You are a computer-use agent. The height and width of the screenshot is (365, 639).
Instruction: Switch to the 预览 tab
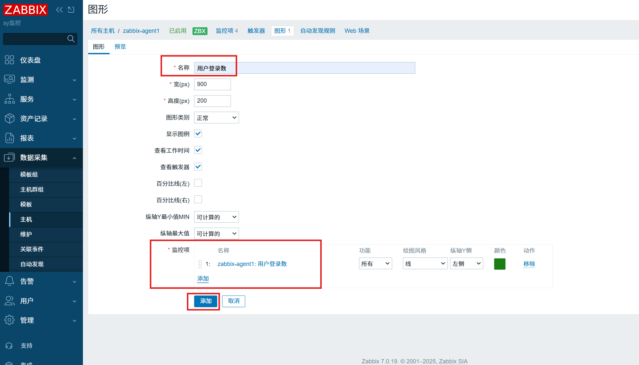(120, 47)
